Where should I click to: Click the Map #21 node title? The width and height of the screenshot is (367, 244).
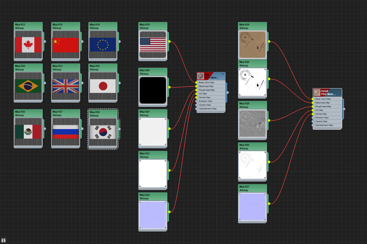(145, 112)
